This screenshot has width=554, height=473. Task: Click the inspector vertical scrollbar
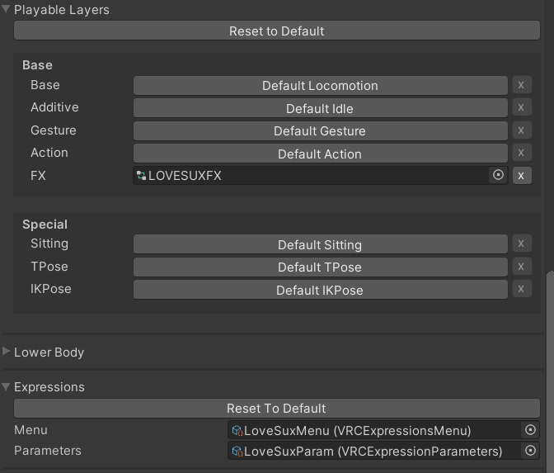pyautogui.click(x=550, y=371)
